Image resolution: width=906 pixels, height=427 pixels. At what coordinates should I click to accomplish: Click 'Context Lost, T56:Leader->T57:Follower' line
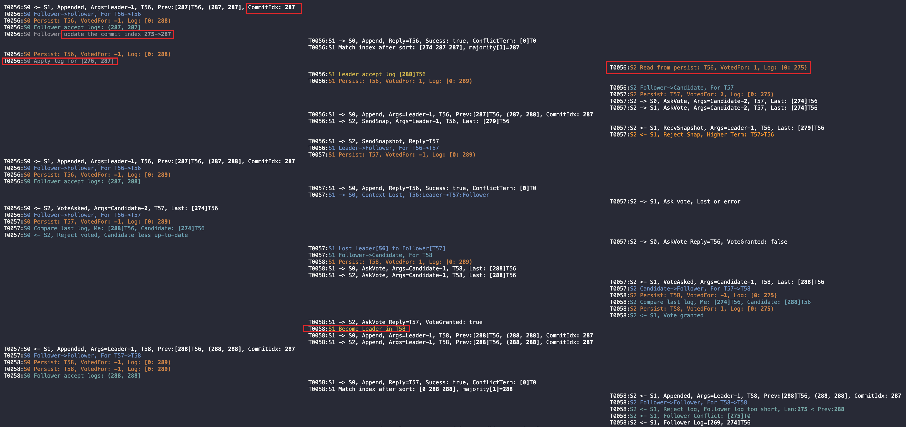399,195
